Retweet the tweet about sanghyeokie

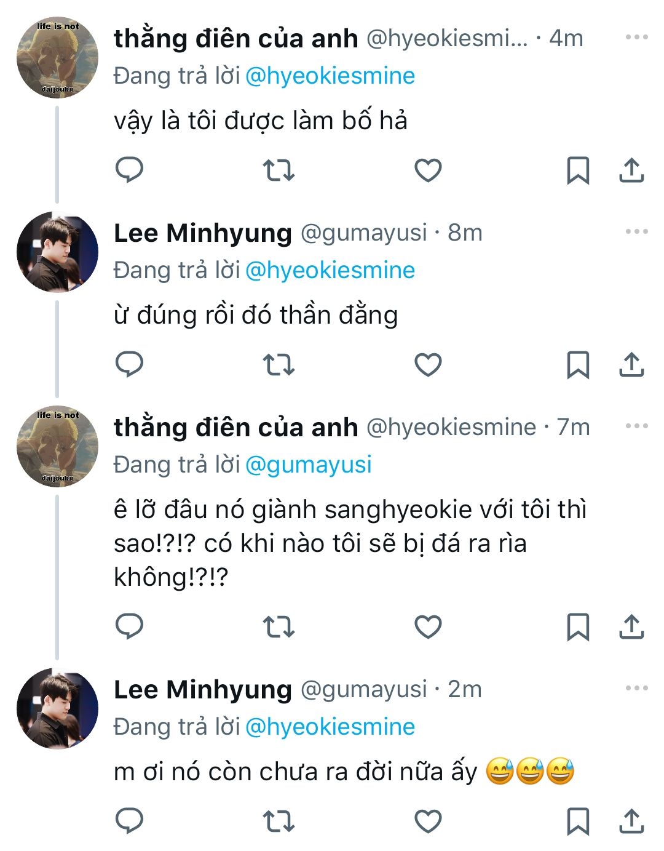(x=279, y=626)
